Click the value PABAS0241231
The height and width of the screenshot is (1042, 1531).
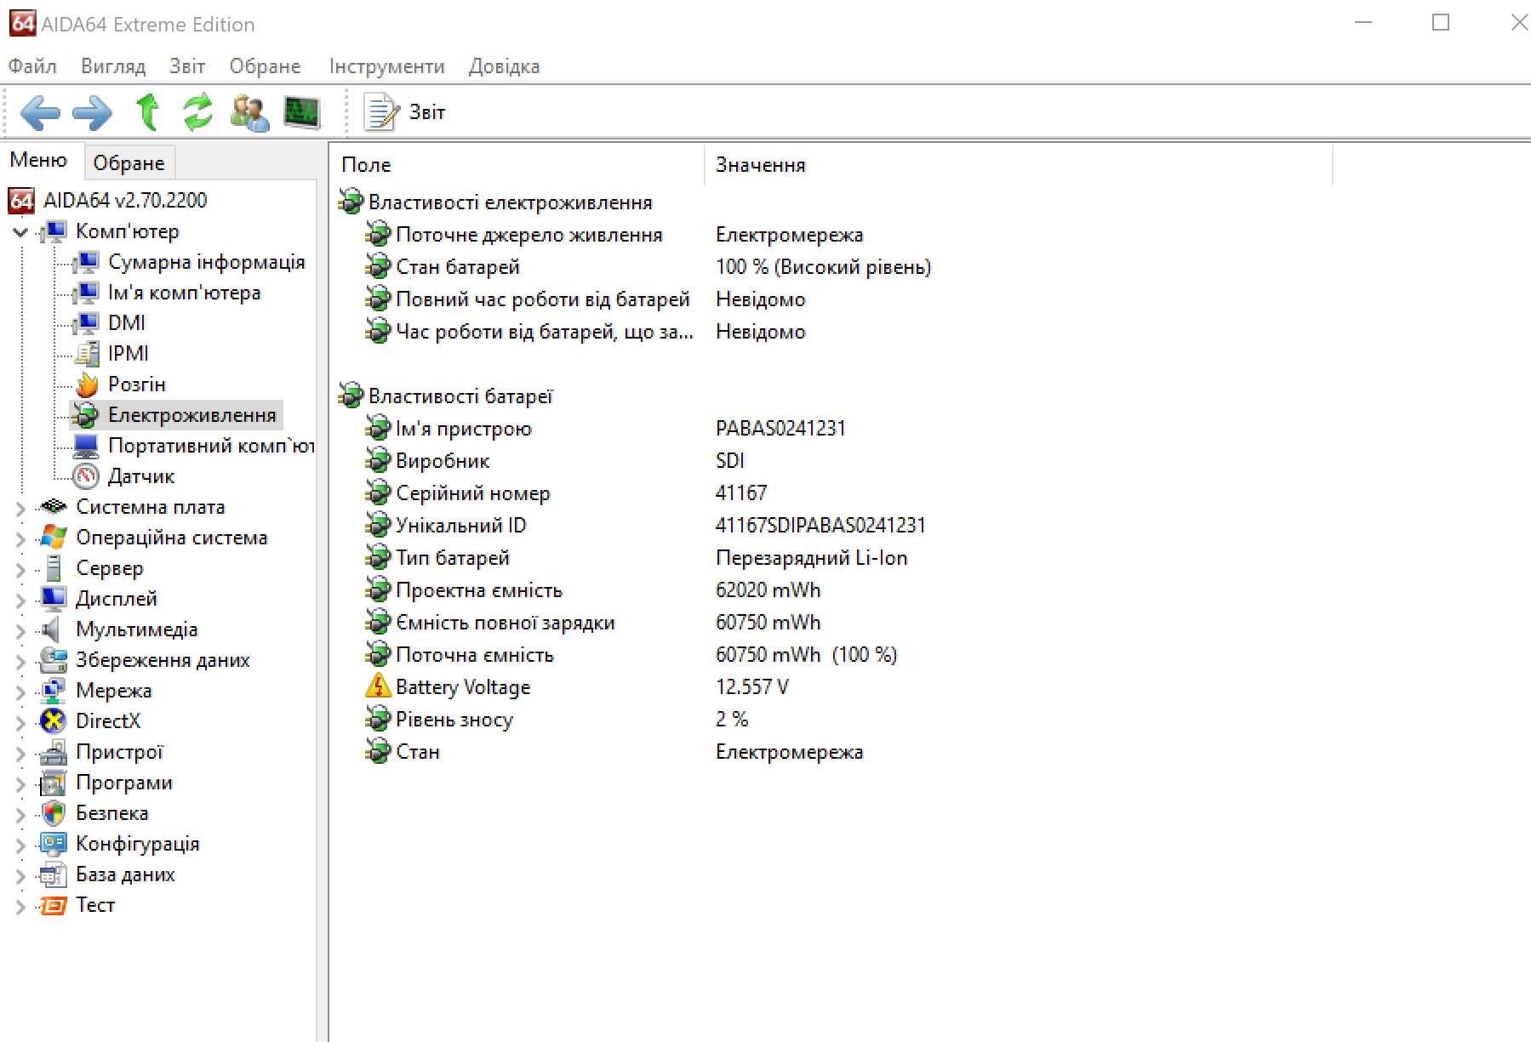tap(780, 429)
